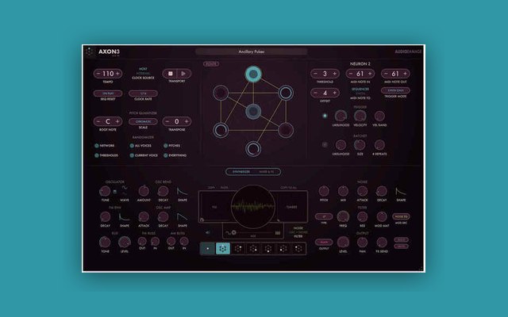Select Host clock source
This screenshot has height=317, width=508.
pyautogui.click(x=143, y=69)
